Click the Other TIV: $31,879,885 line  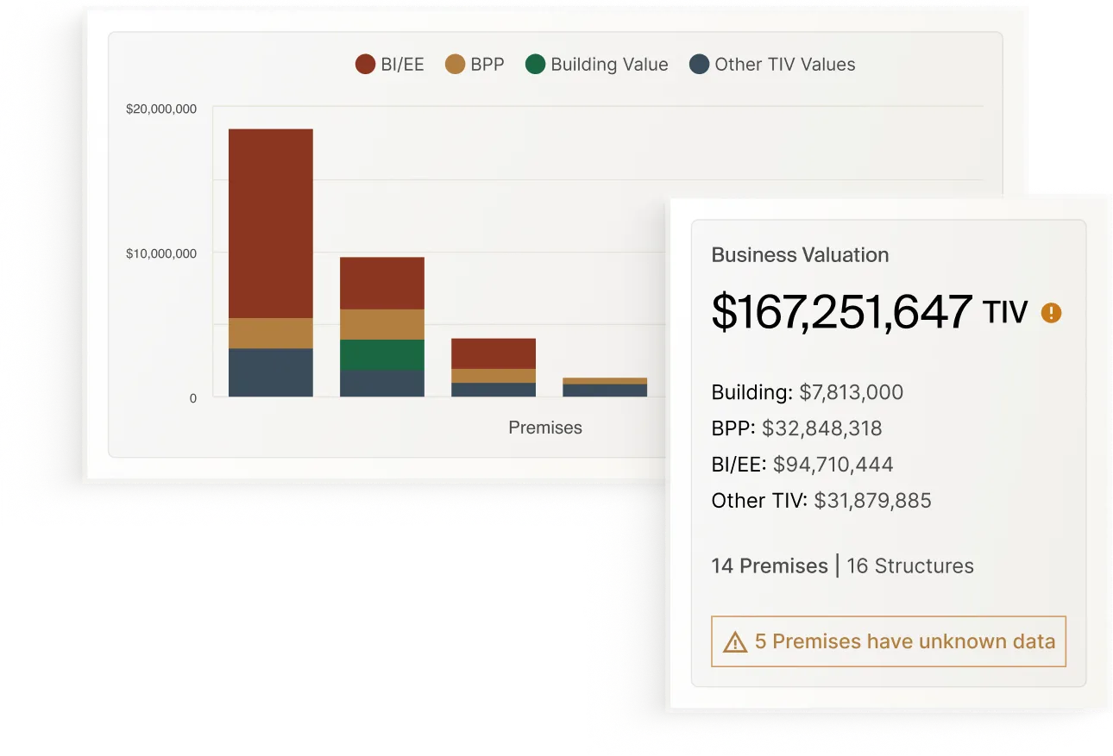(x=821, y=501)
